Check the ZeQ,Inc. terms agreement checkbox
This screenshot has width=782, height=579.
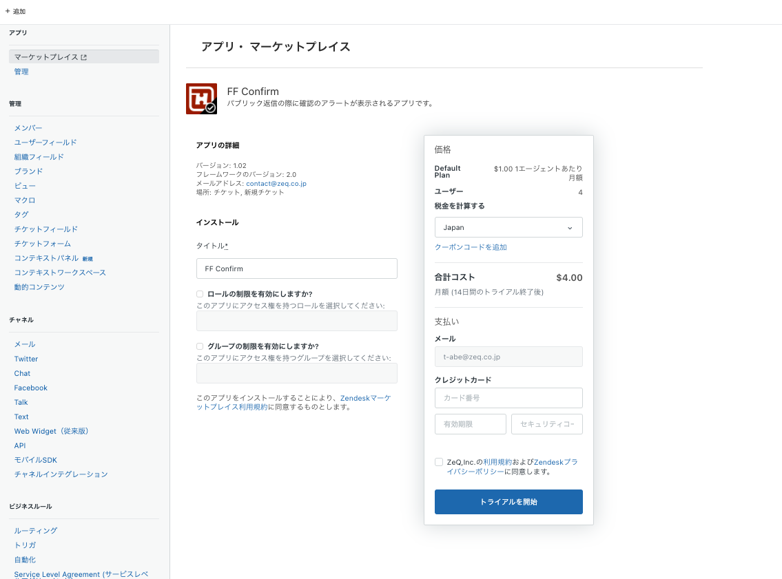439,462
